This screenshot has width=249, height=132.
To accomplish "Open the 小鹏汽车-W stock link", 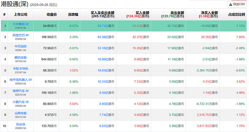I will 21,102.
